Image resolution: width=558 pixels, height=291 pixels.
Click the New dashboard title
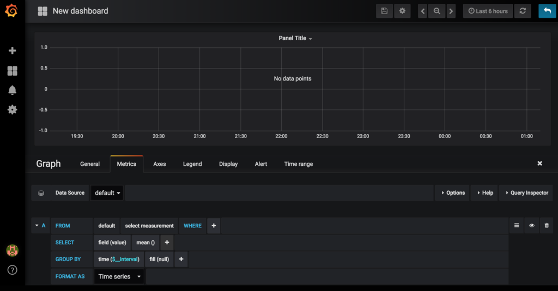(x=81, y=11)
